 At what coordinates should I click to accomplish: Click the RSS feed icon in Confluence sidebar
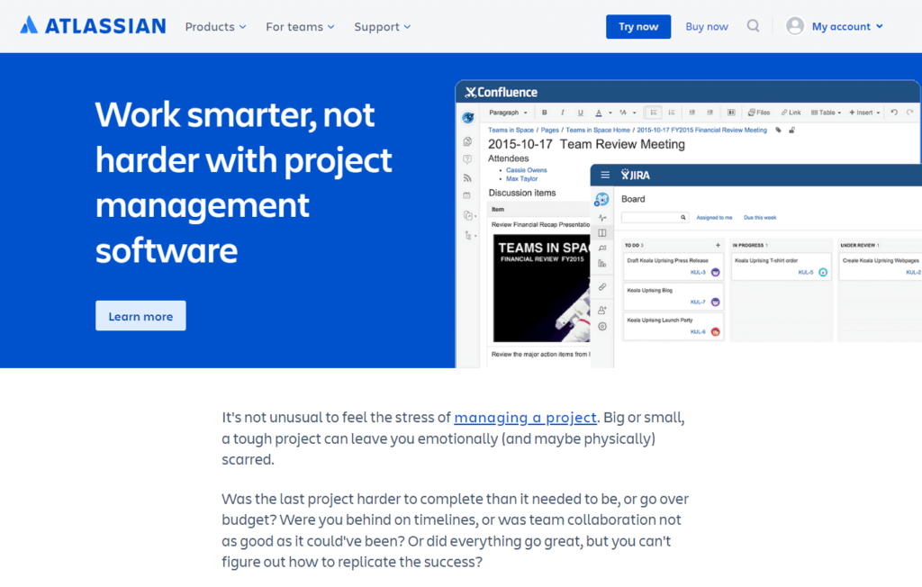click(x=467, y=177)
